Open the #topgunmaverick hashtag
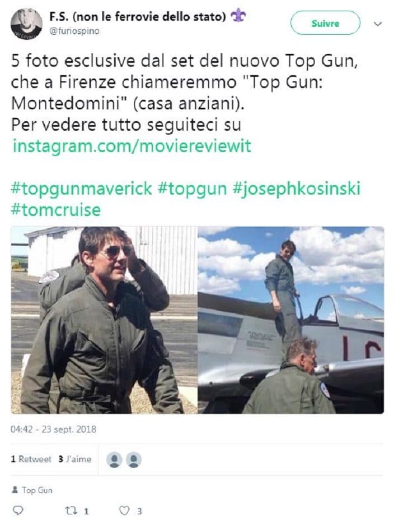 (81, 188)
